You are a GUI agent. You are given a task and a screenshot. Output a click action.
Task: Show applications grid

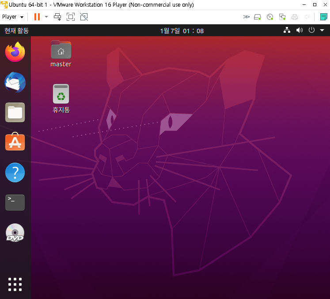pyautogui.click(x=15, y=284)
